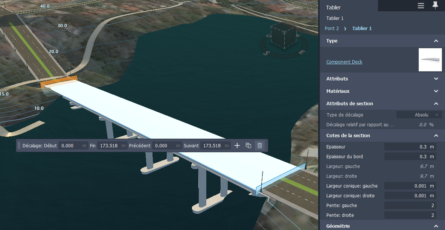Click the ViewCube navigation cube
Viewport: 445px width, 230px height.
pos(283,36)
